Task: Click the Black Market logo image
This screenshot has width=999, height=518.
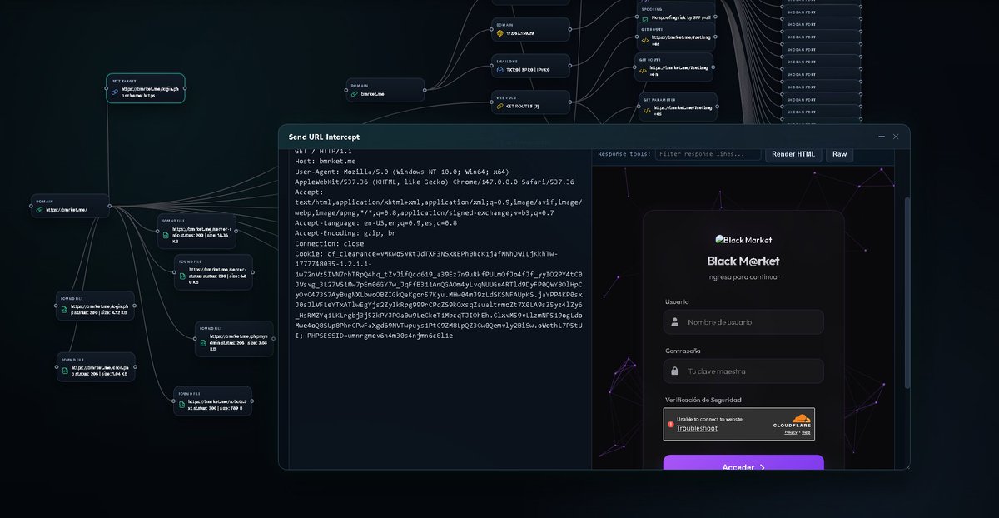Action: [x=743, y=240]
